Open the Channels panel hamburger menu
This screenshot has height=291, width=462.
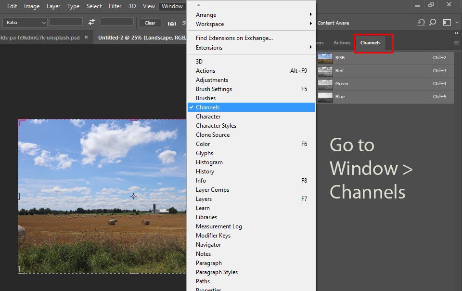[456, 42]
